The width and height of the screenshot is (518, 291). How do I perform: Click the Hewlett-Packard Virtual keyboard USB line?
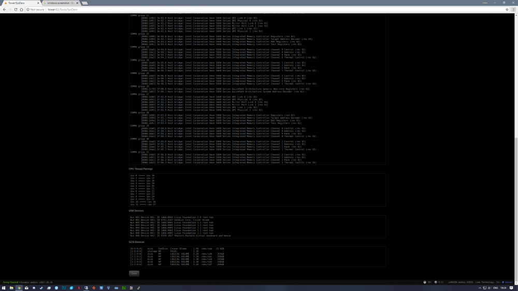180,236
